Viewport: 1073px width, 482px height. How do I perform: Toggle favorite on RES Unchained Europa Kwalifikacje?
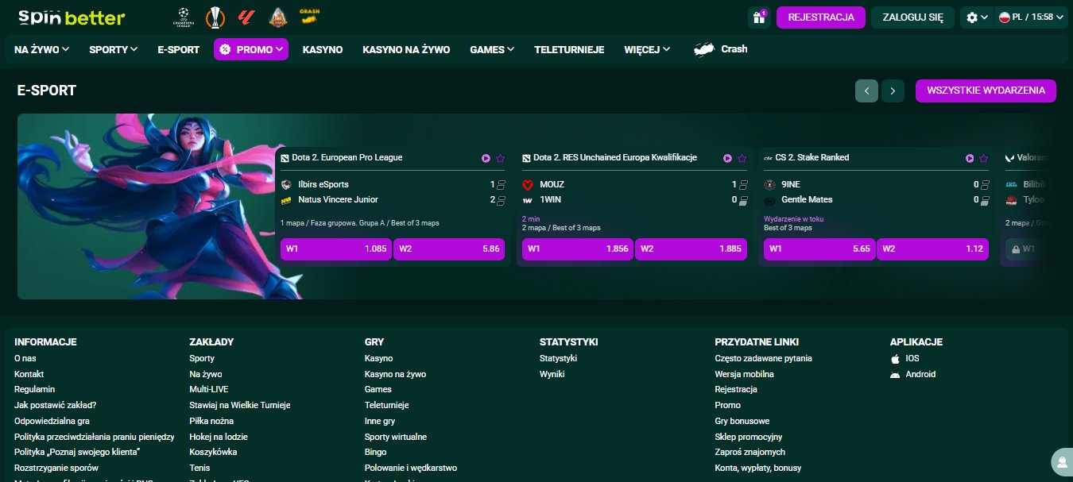click(x=742, y=158)
